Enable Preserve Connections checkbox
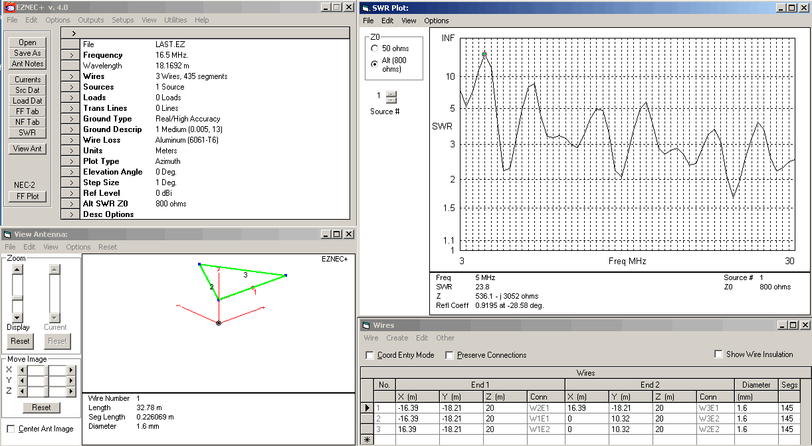Screen dimensions: 812x446 (450, 355)
